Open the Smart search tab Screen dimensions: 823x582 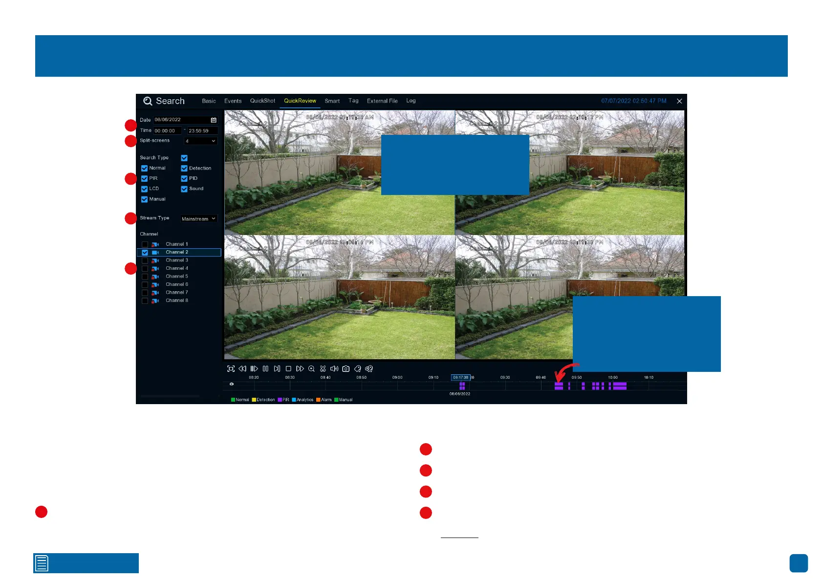coord(332,101)
